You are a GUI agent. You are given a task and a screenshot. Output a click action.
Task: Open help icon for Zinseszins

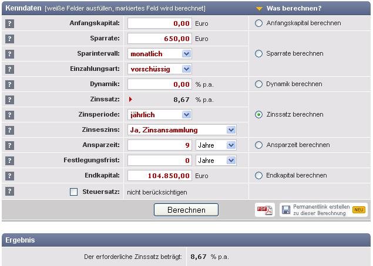9,130
